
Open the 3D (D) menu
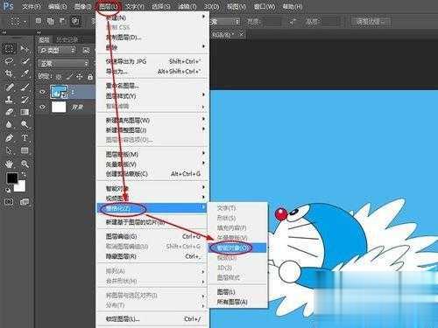click(x=212, y=6)
